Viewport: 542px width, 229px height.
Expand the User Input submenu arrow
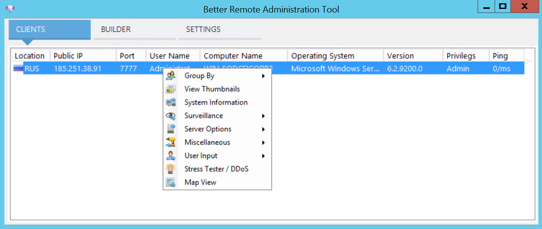(x=263, y=156)
